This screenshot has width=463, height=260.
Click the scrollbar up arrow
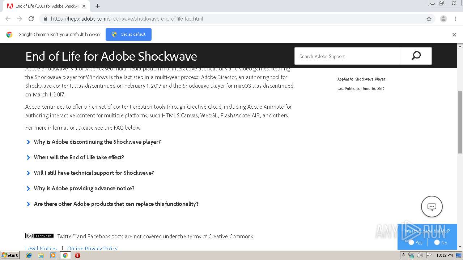(460, 46)
